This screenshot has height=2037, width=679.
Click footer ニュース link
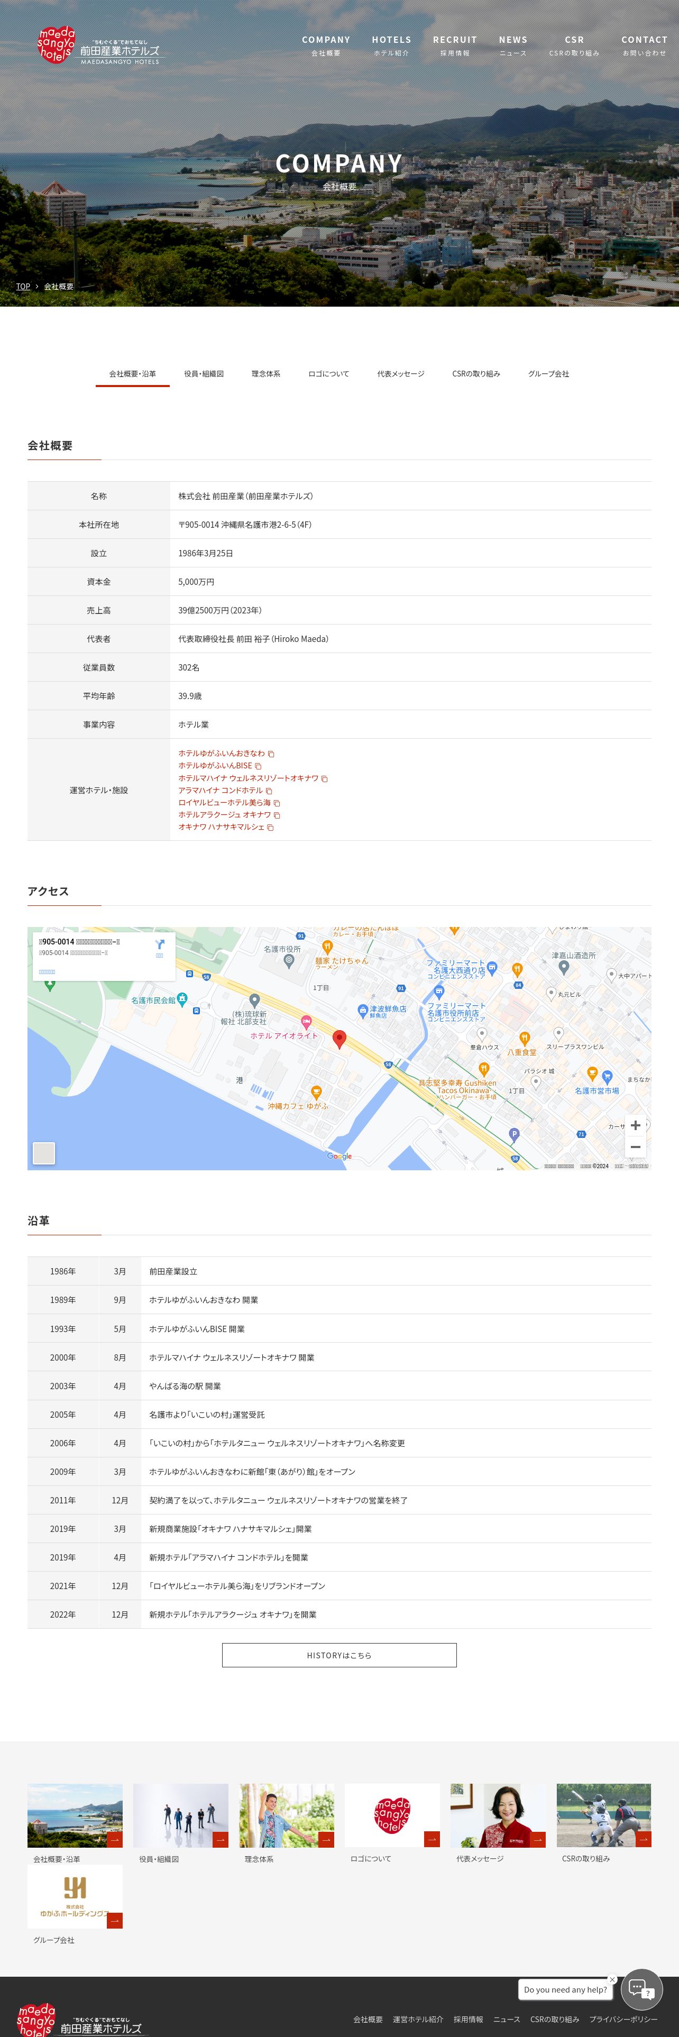pyautogui.click(x=507, y=2019)
